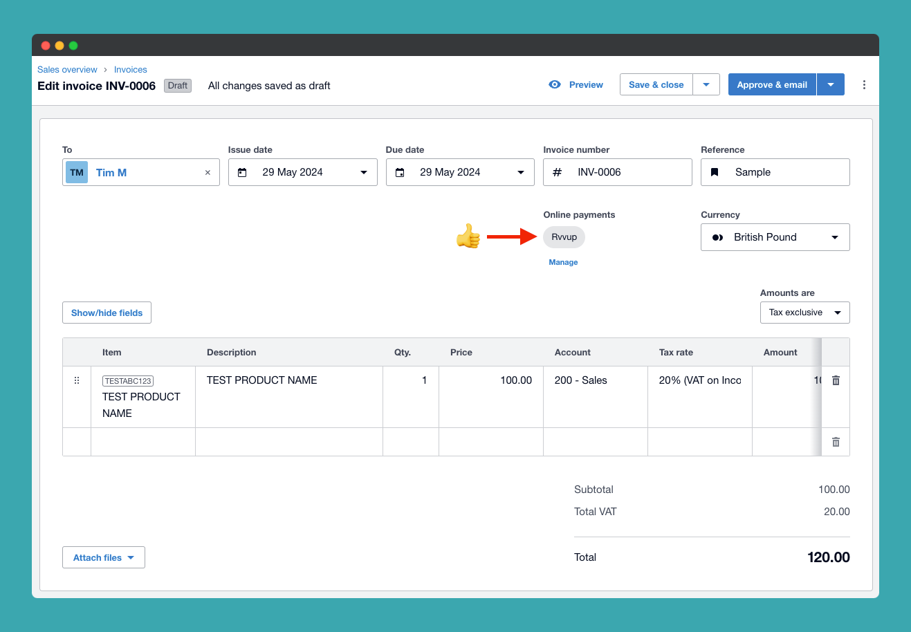This screenshot has width=911, height=632.
Task: Click the Manage online payments link
Action: tap(563, 262)
